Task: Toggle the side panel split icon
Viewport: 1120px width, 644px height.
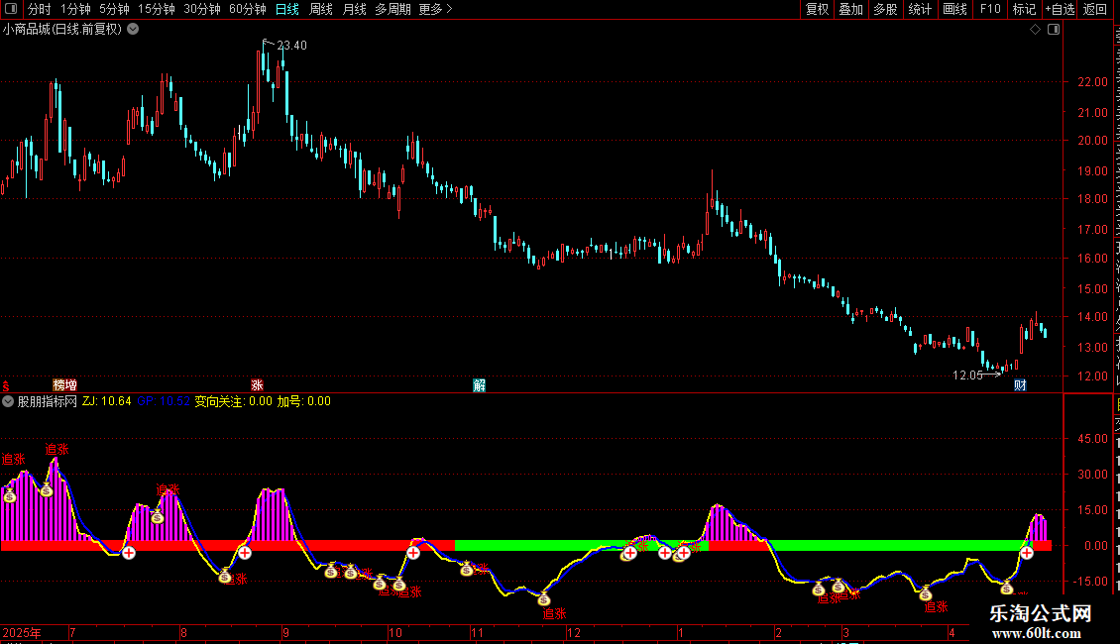Action: pos(1054,30)
